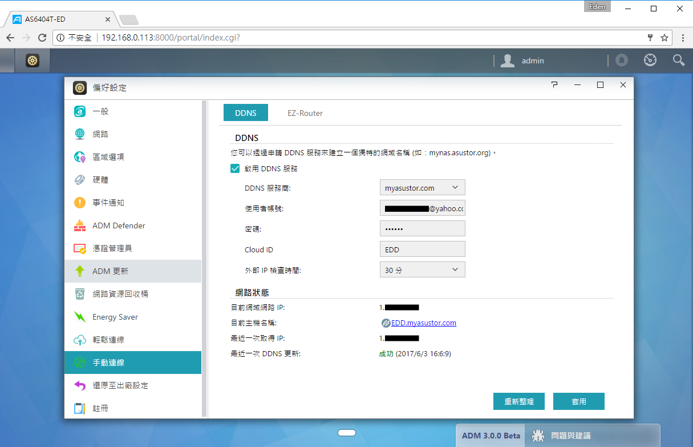
Task: Open the 網路資源回收桶 recycle bin icon
Action: click(x=80, y=294)
